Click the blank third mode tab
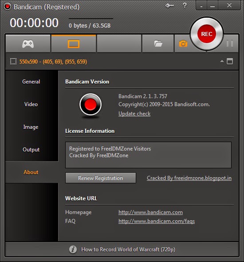The height and width of the screenshot is (262, 244). click(x=119, y=44)
